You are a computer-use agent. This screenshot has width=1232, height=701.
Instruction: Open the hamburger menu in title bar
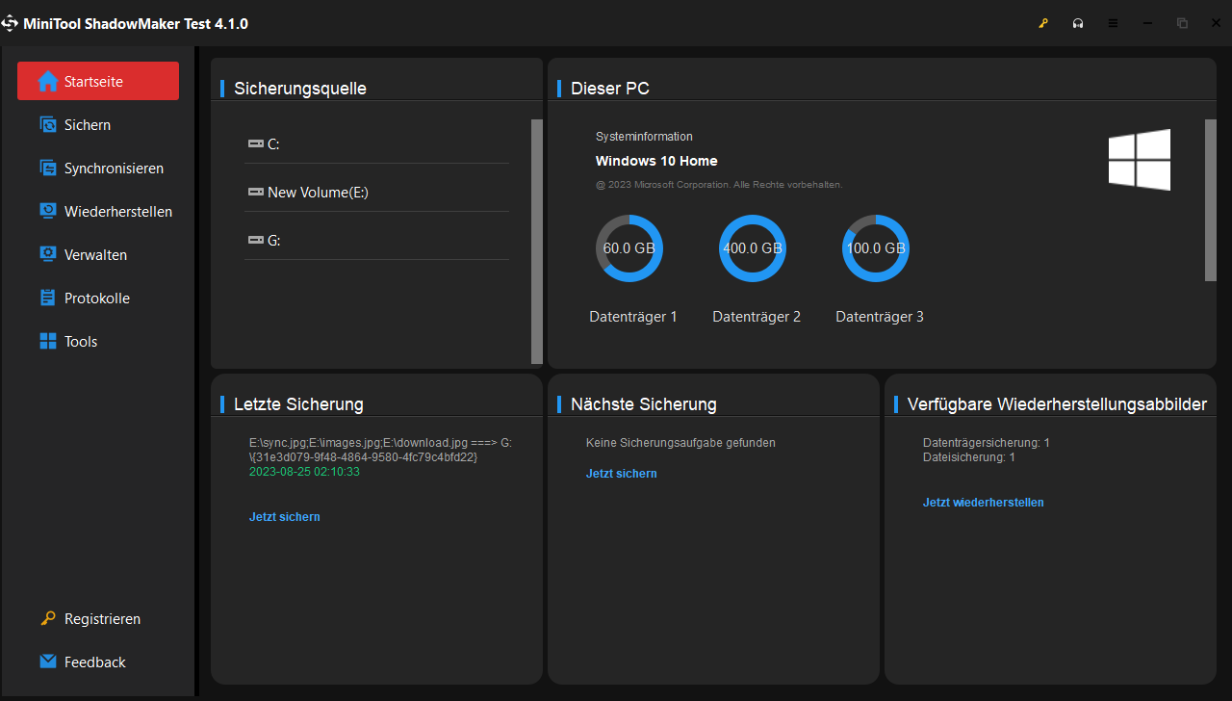[1113, 23]
